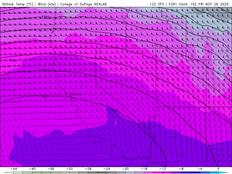The width and height of the screenshot is (232, 174).
Task: Click the 0 color scale label
Action: (x=219, y=169)
